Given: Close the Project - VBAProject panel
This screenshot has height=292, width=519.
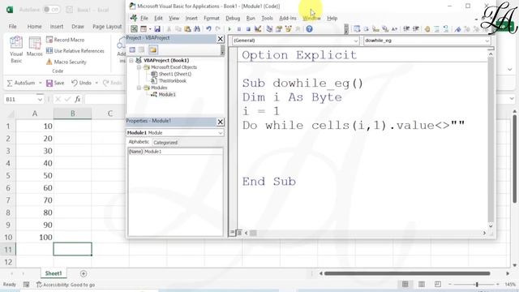Looking at the screenshot, I should (x=220, y=39).
